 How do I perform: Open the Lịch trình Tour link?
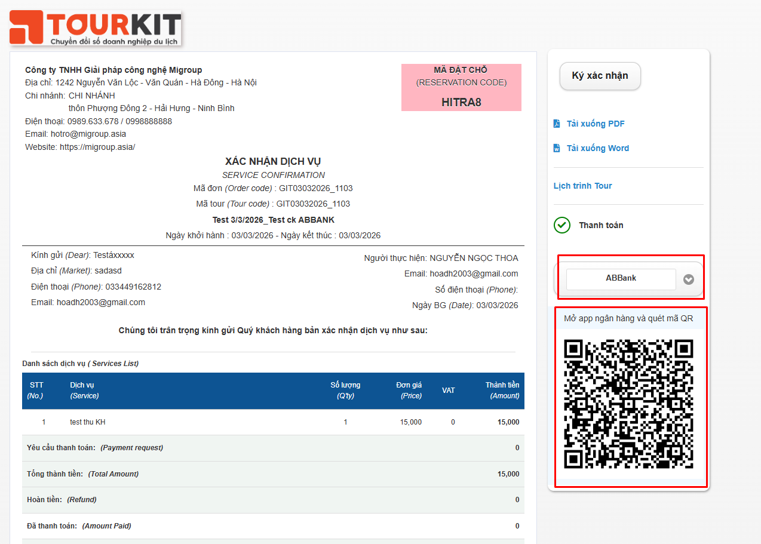tap(582, 186)
